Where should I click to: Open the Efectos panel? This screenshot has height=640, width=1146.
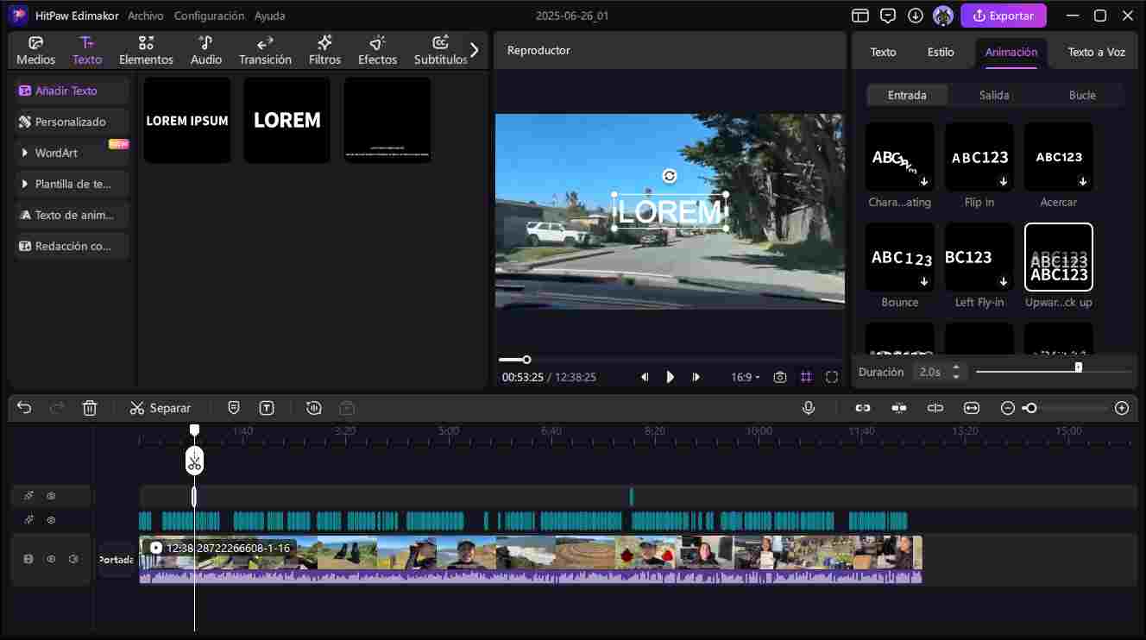coord(377,51)
